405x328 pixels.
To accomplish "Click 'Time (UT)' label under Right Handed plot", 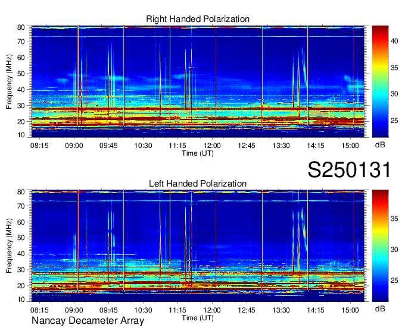I will click(x=198, y=153).
